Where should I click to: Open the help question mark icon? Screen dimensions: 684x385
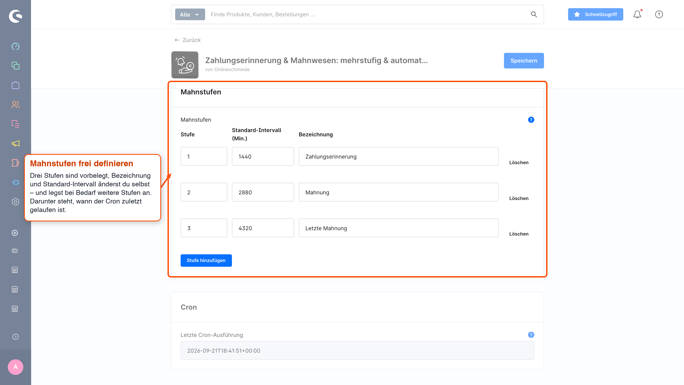[x=659, y=14]
